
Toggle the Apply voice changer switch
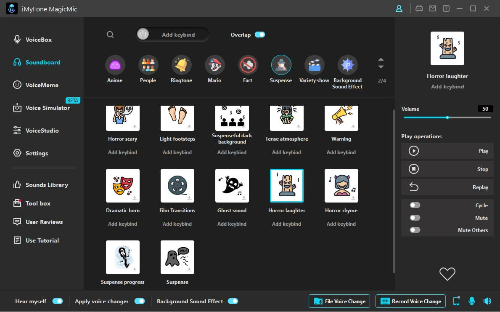140,301
